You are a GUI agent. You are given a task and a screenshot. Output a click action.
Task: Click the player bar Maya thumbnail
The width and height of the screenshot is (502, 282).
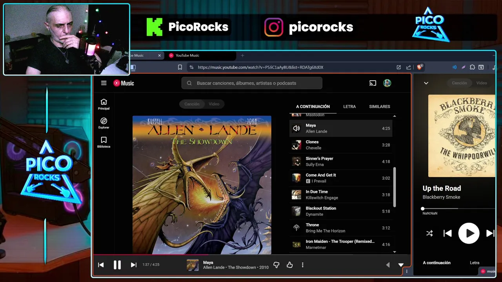point(193,265)
